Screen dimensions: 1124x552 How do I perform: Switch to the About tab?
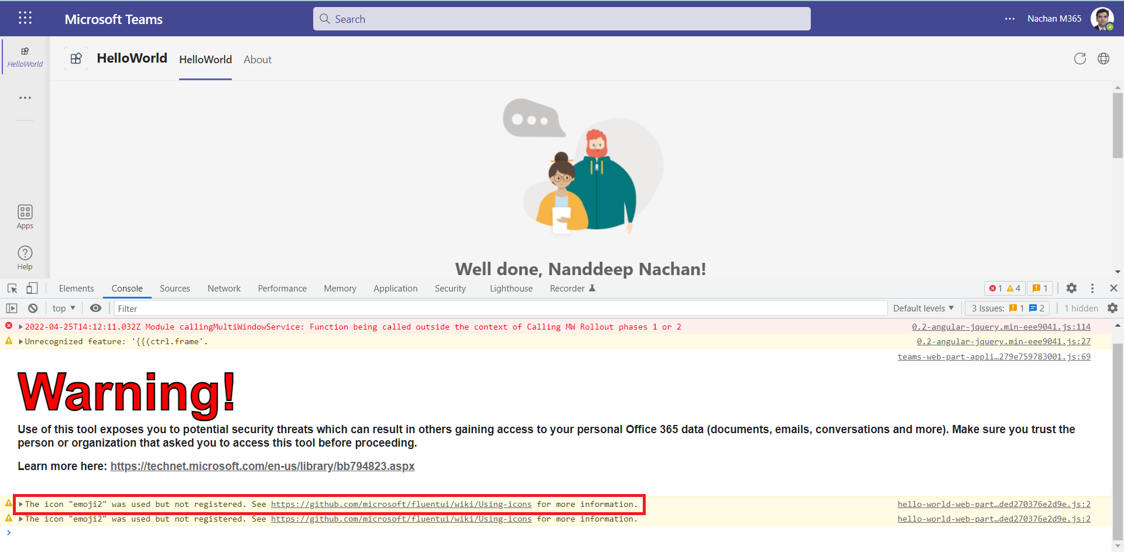tap(258, 60)
